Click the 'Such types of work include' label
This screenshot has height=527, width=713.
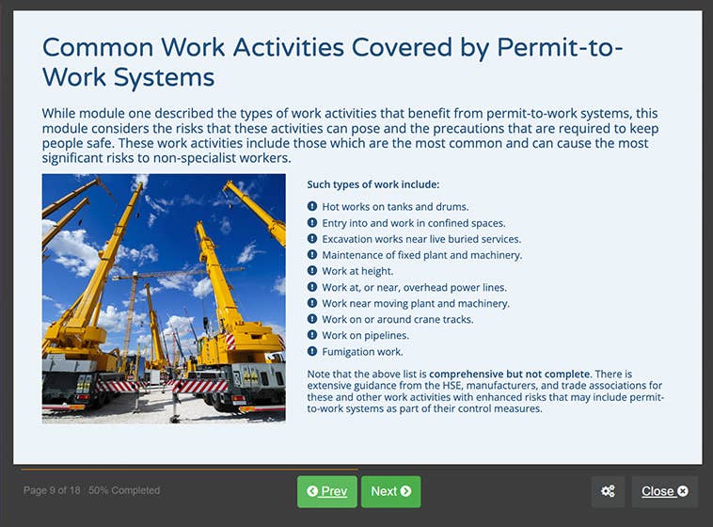click(372, 185)
